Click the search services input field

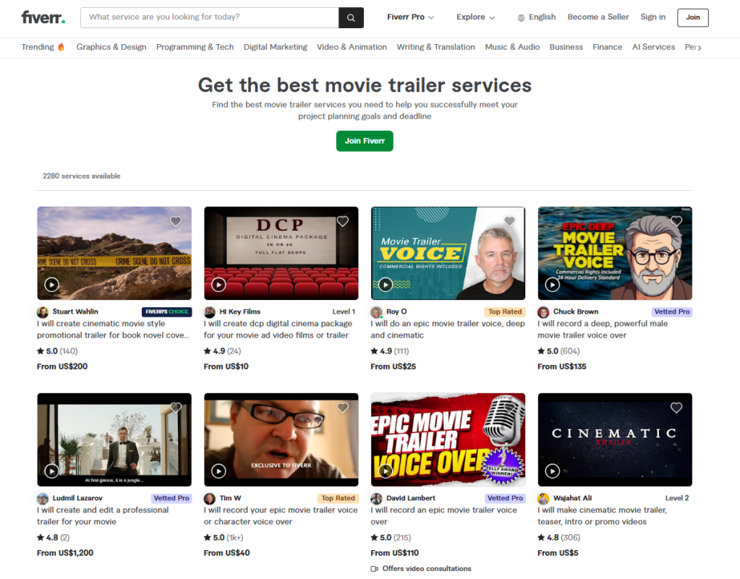210,17
